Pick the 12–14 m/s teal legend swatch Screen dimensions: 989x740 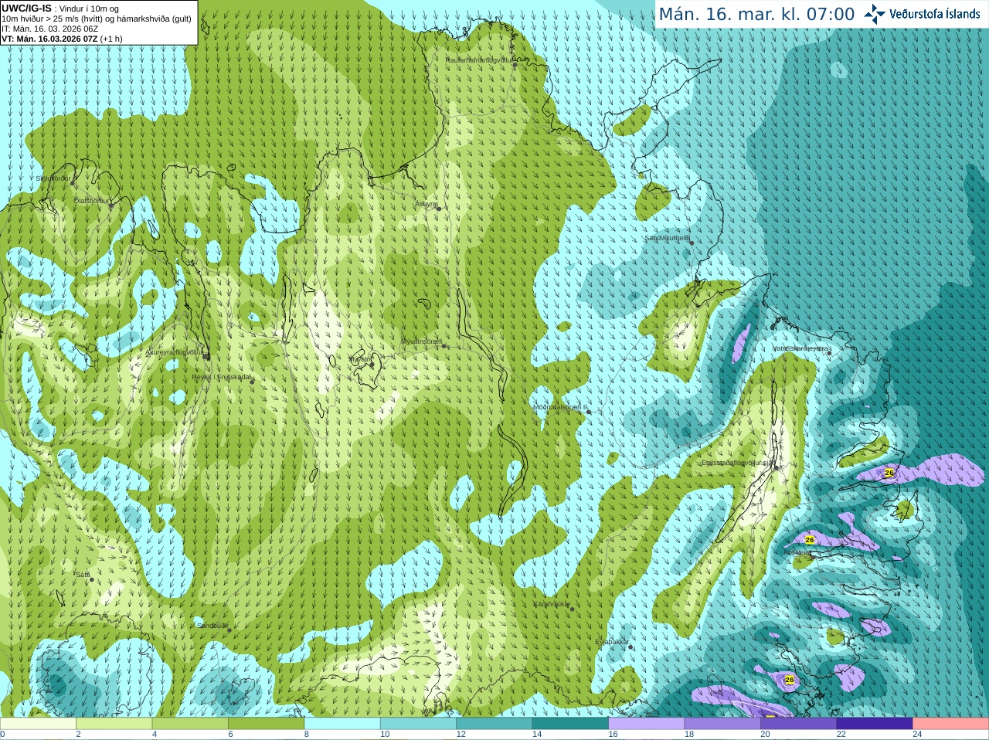coord(494,724)
